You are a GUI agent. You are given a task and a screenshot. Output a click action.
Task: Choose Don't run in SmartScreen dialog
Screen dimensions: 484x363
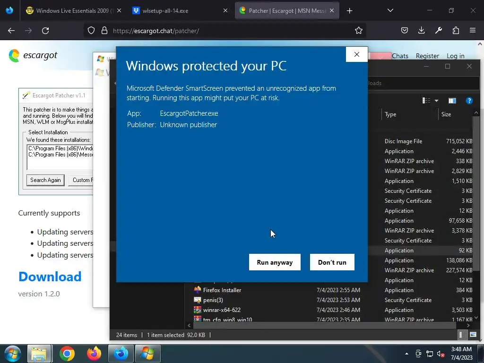click(x=332, y=262)
